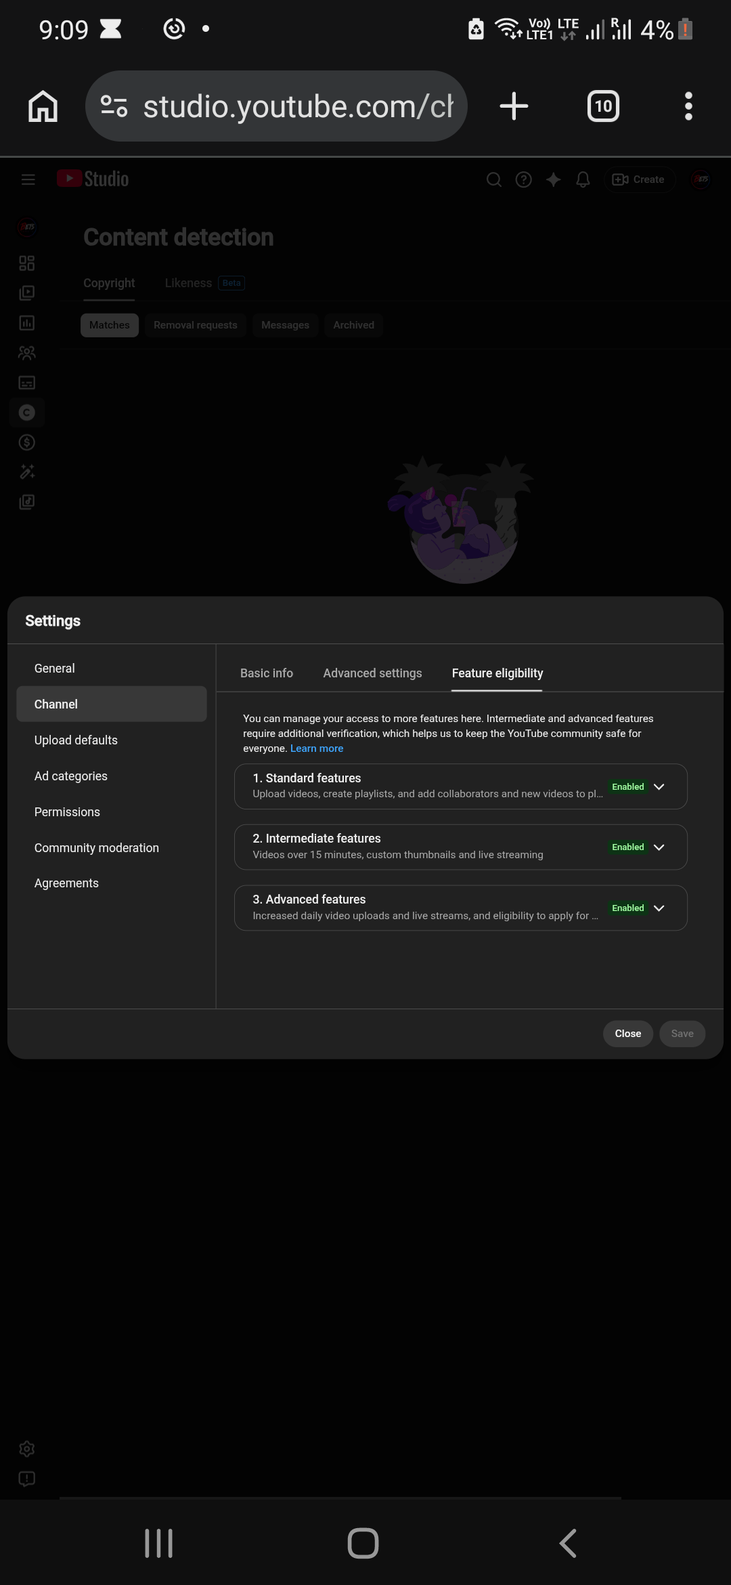Switch to the Advanced settings tab
Screen dimensions: 731x1585
(x=372, y=673)
